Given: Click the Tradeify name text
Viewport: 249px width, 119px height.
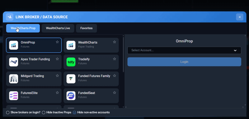Looking at the screenshot, I should (x=84, y=59).
